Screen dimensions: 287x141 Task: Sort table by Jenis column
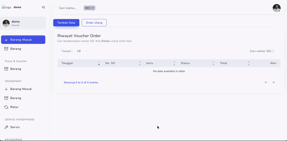pos(160,63)
